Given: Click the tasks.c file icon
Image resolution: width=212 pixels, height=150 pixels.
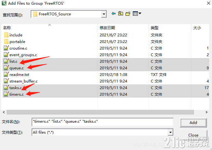Looking at the screenshot, I should pyautogui.click(x=6, y=88).
